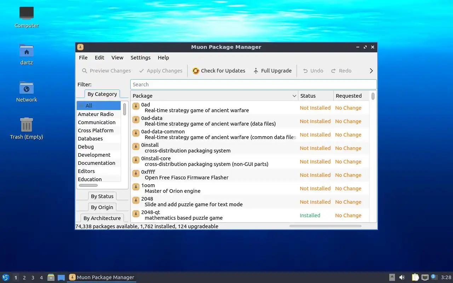The image size is (453, 283).
Task: Select the Education category
Action: 99,179
